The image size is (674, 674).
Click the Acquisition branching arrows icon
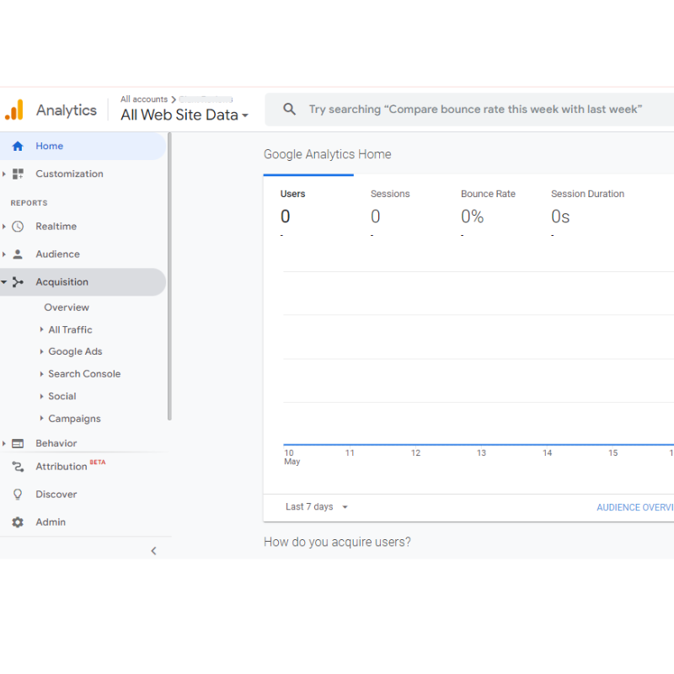pos(18,282)
